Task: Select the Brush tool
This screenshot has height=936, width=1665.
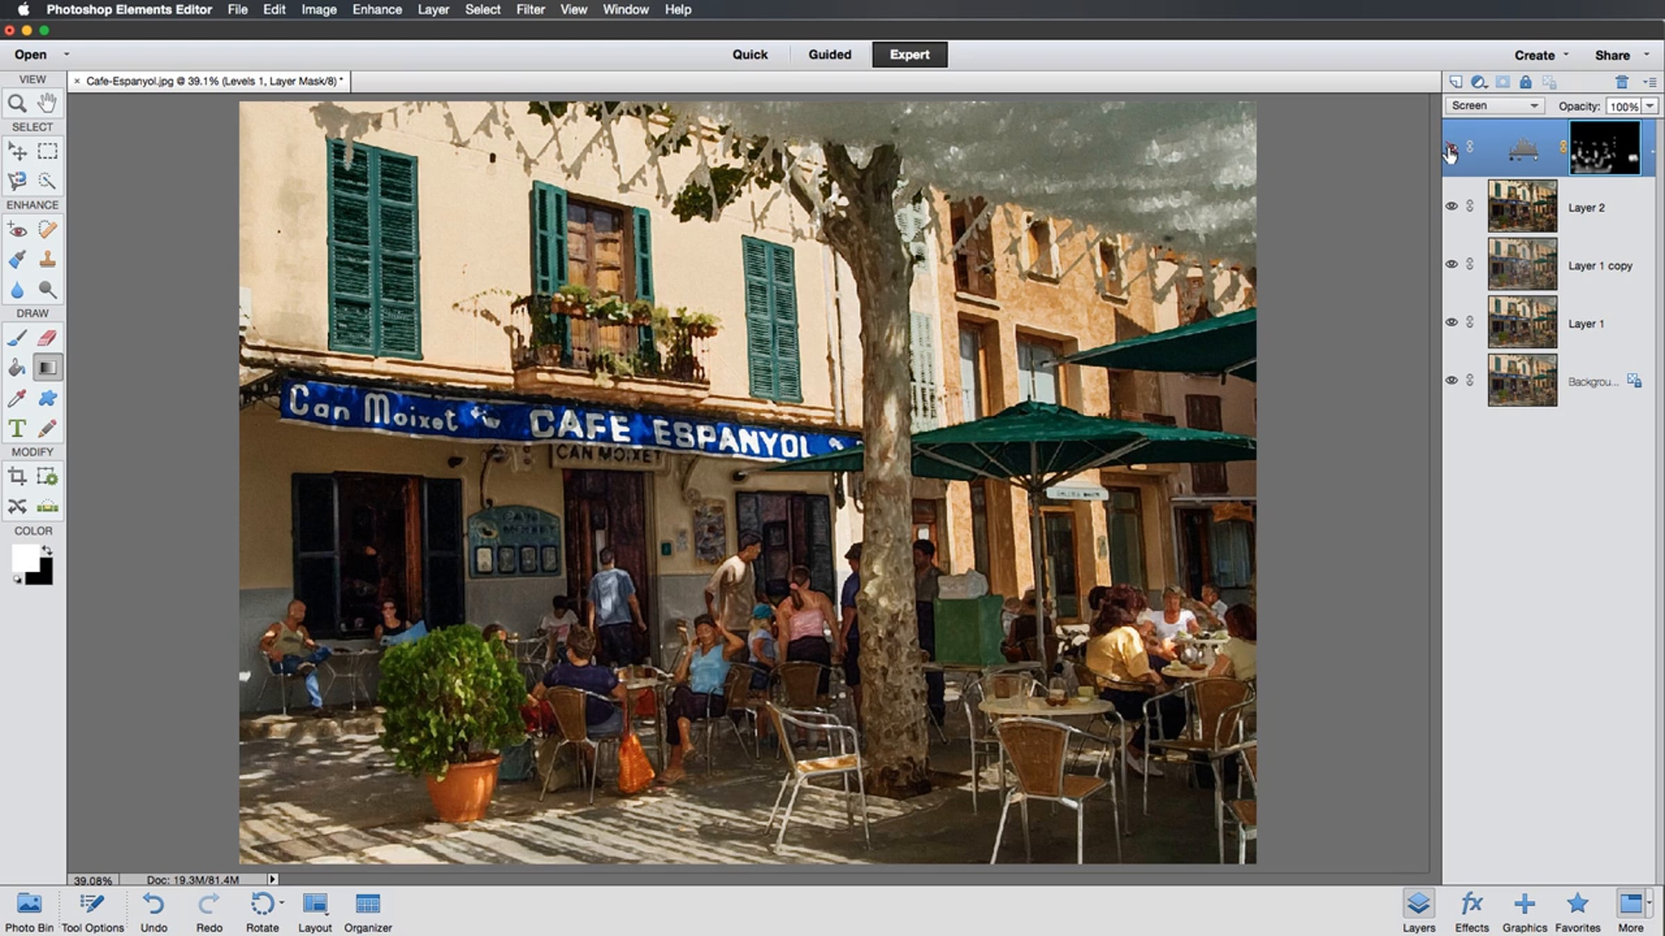Action: (x=17, y=338)
